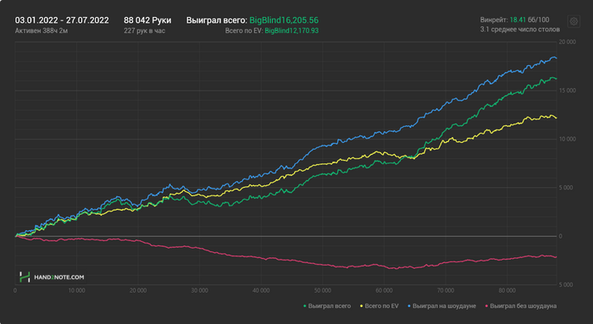Click the '88 042 Руки' hand count
The width and height of the screenshot is (593, 324).
pyautogui.click(x=147, y=20)
